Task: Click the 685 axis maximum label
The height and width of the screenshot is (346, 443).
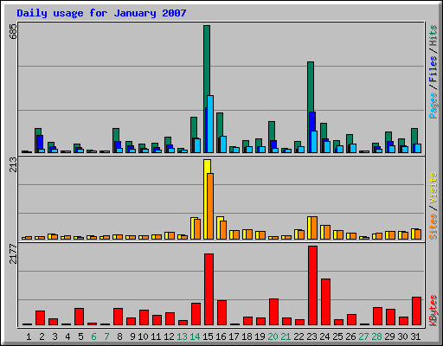Action: point(13,32)
